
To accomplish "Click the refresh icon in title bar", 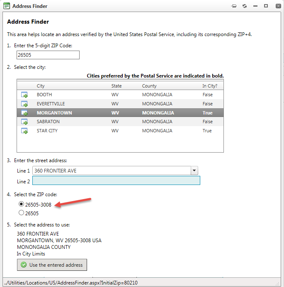I will [x=245, y=6].
